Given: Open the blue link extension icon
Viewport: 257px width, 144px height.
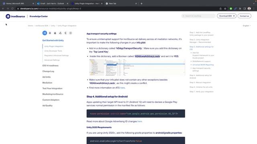Looking at the screenshot, I should 235,8.
